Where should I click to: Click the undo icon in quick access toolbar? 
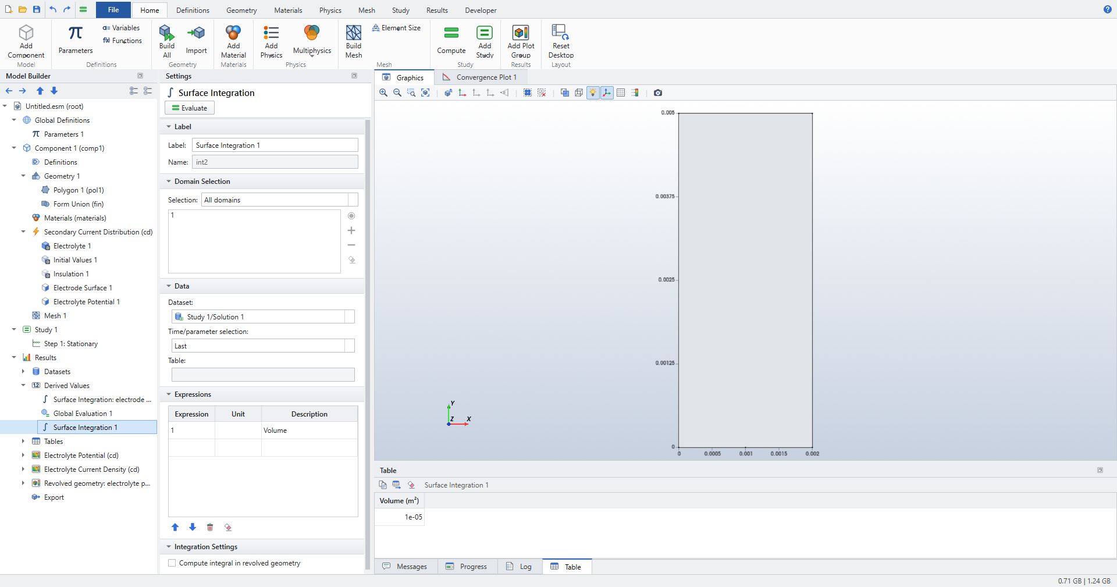point(53,9)
